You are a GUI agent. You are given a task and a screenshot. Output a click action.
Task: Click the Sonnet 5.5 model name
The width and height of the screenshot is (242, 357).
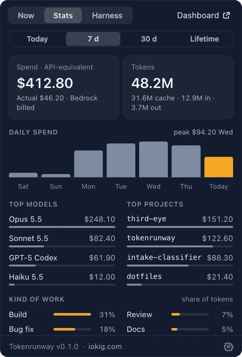(x=29, y=238)
